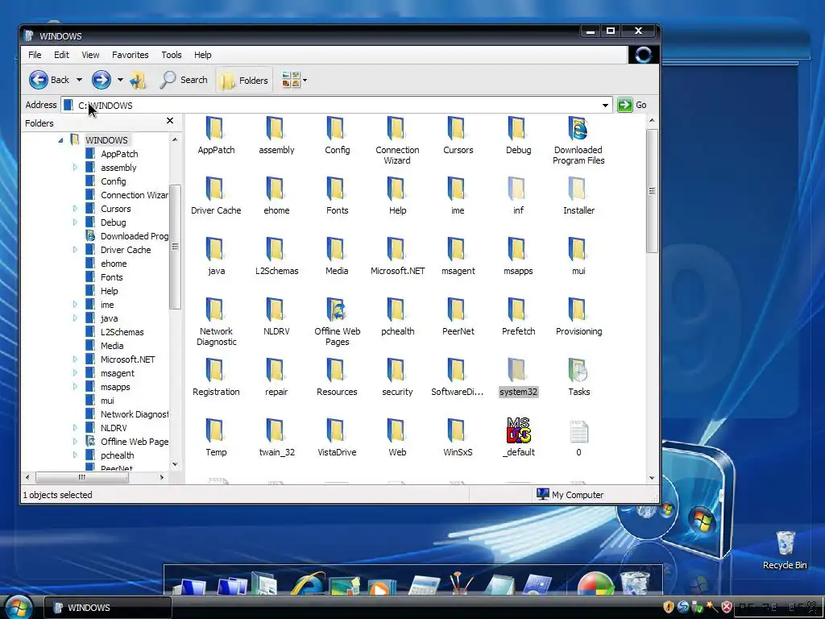
Task: Go up one folder level
Action: [139, 80]
